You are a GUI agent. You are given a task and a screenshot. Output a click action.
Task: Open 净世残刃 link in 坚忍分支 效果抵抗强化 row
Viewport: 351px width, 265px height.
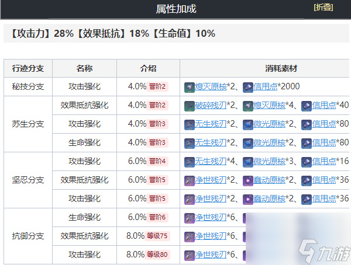pyautogui.click(x=211, y=180)
